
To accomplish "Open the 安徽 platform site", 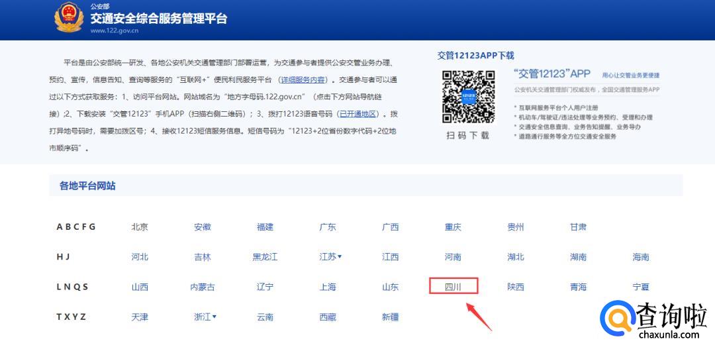I will pos(203,227).
